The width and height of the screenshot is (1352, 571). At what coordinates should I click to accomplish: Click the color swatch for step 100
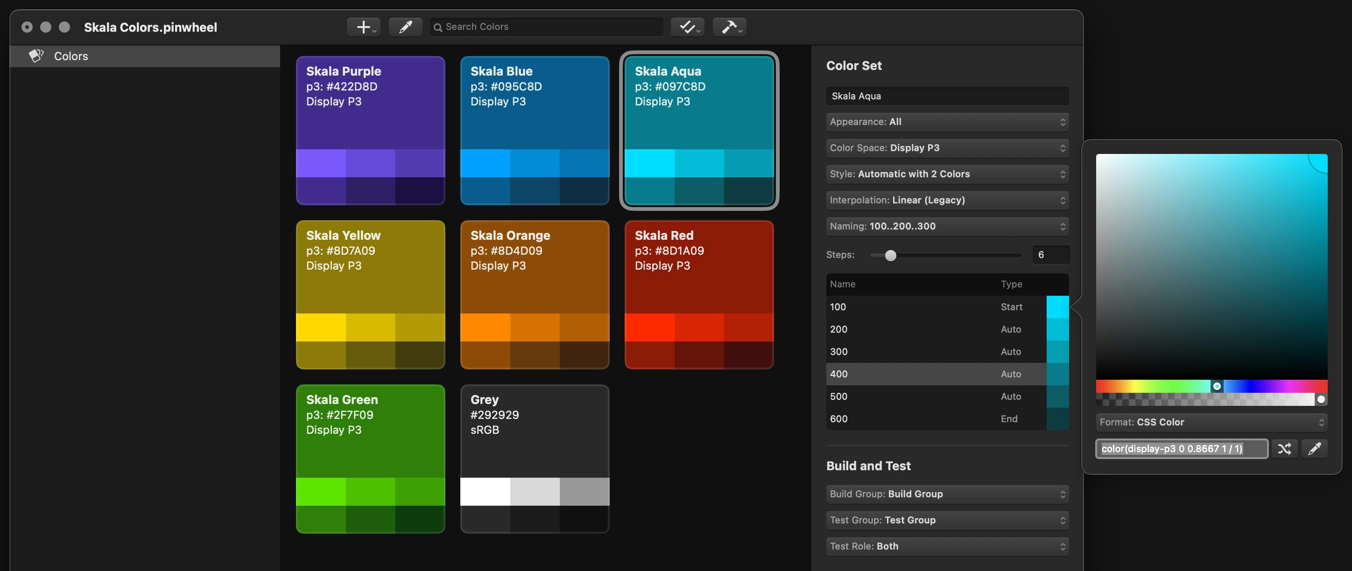pos(1057,307)
